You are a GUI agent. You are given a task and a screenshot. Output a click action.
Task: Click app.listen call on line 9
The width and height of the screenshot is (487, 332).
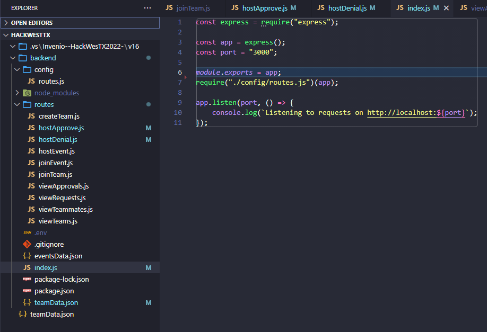(x=216, y=103)
